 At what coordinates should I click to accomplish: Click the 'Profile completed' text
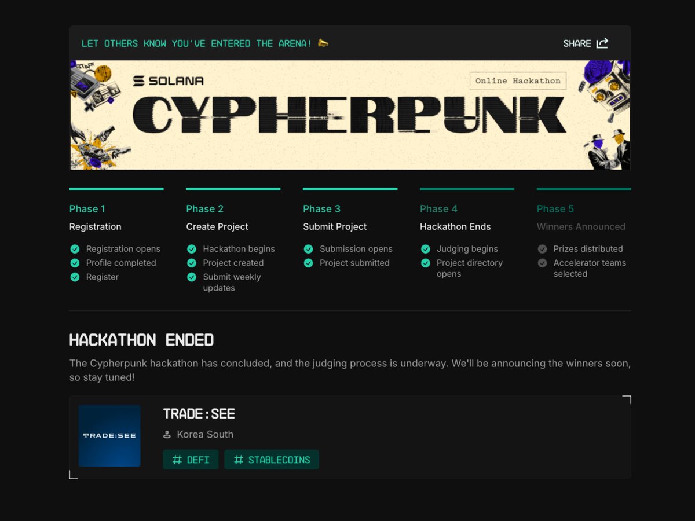[121, 263]
